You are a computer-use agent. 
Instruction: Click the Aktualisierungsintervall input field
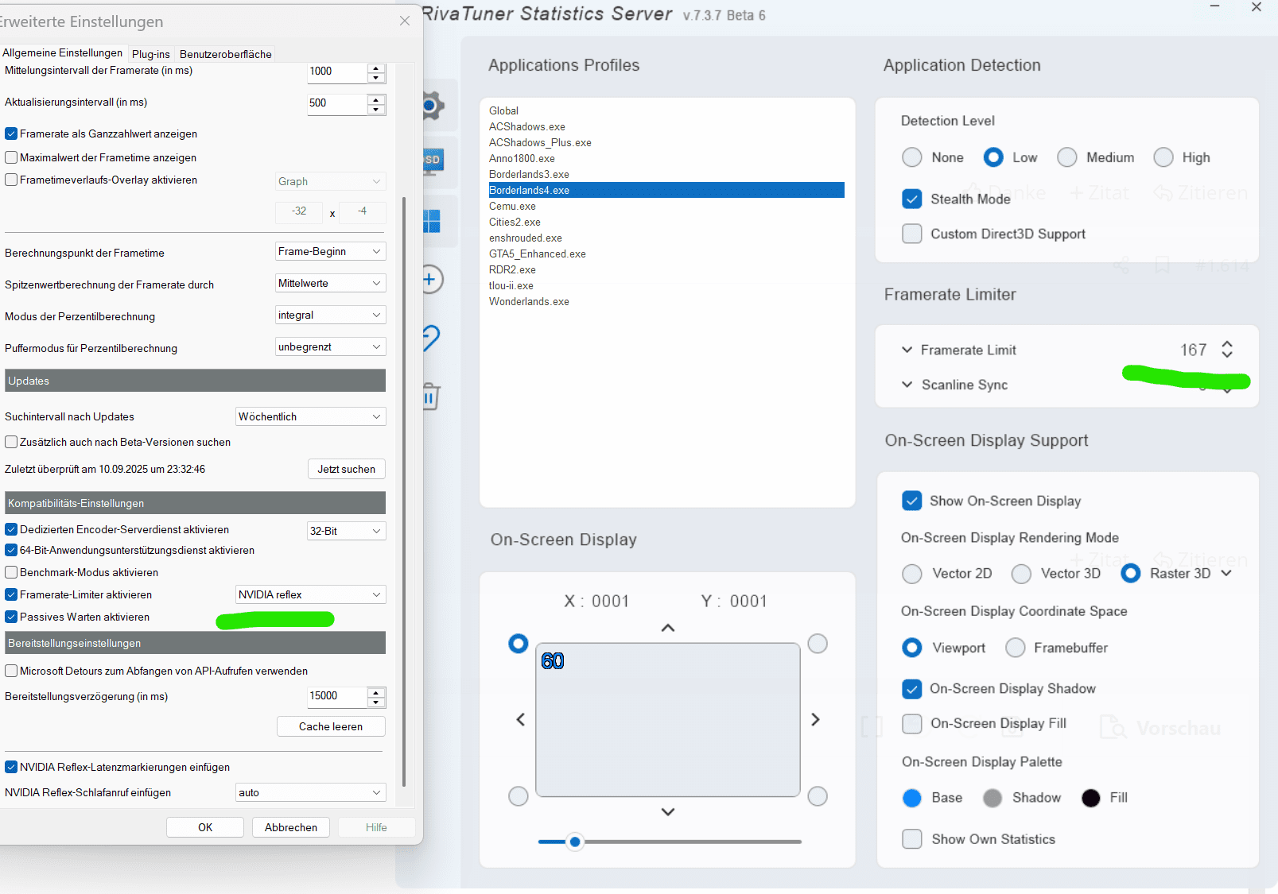[x=338, y=104]
